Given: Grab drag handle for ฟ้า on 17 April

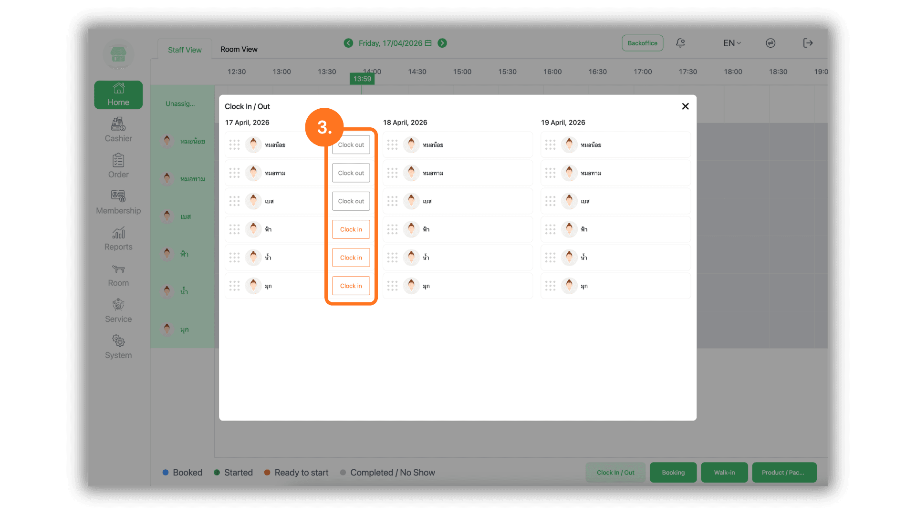Looking at the screenshot, I should (x=234, y=229).
